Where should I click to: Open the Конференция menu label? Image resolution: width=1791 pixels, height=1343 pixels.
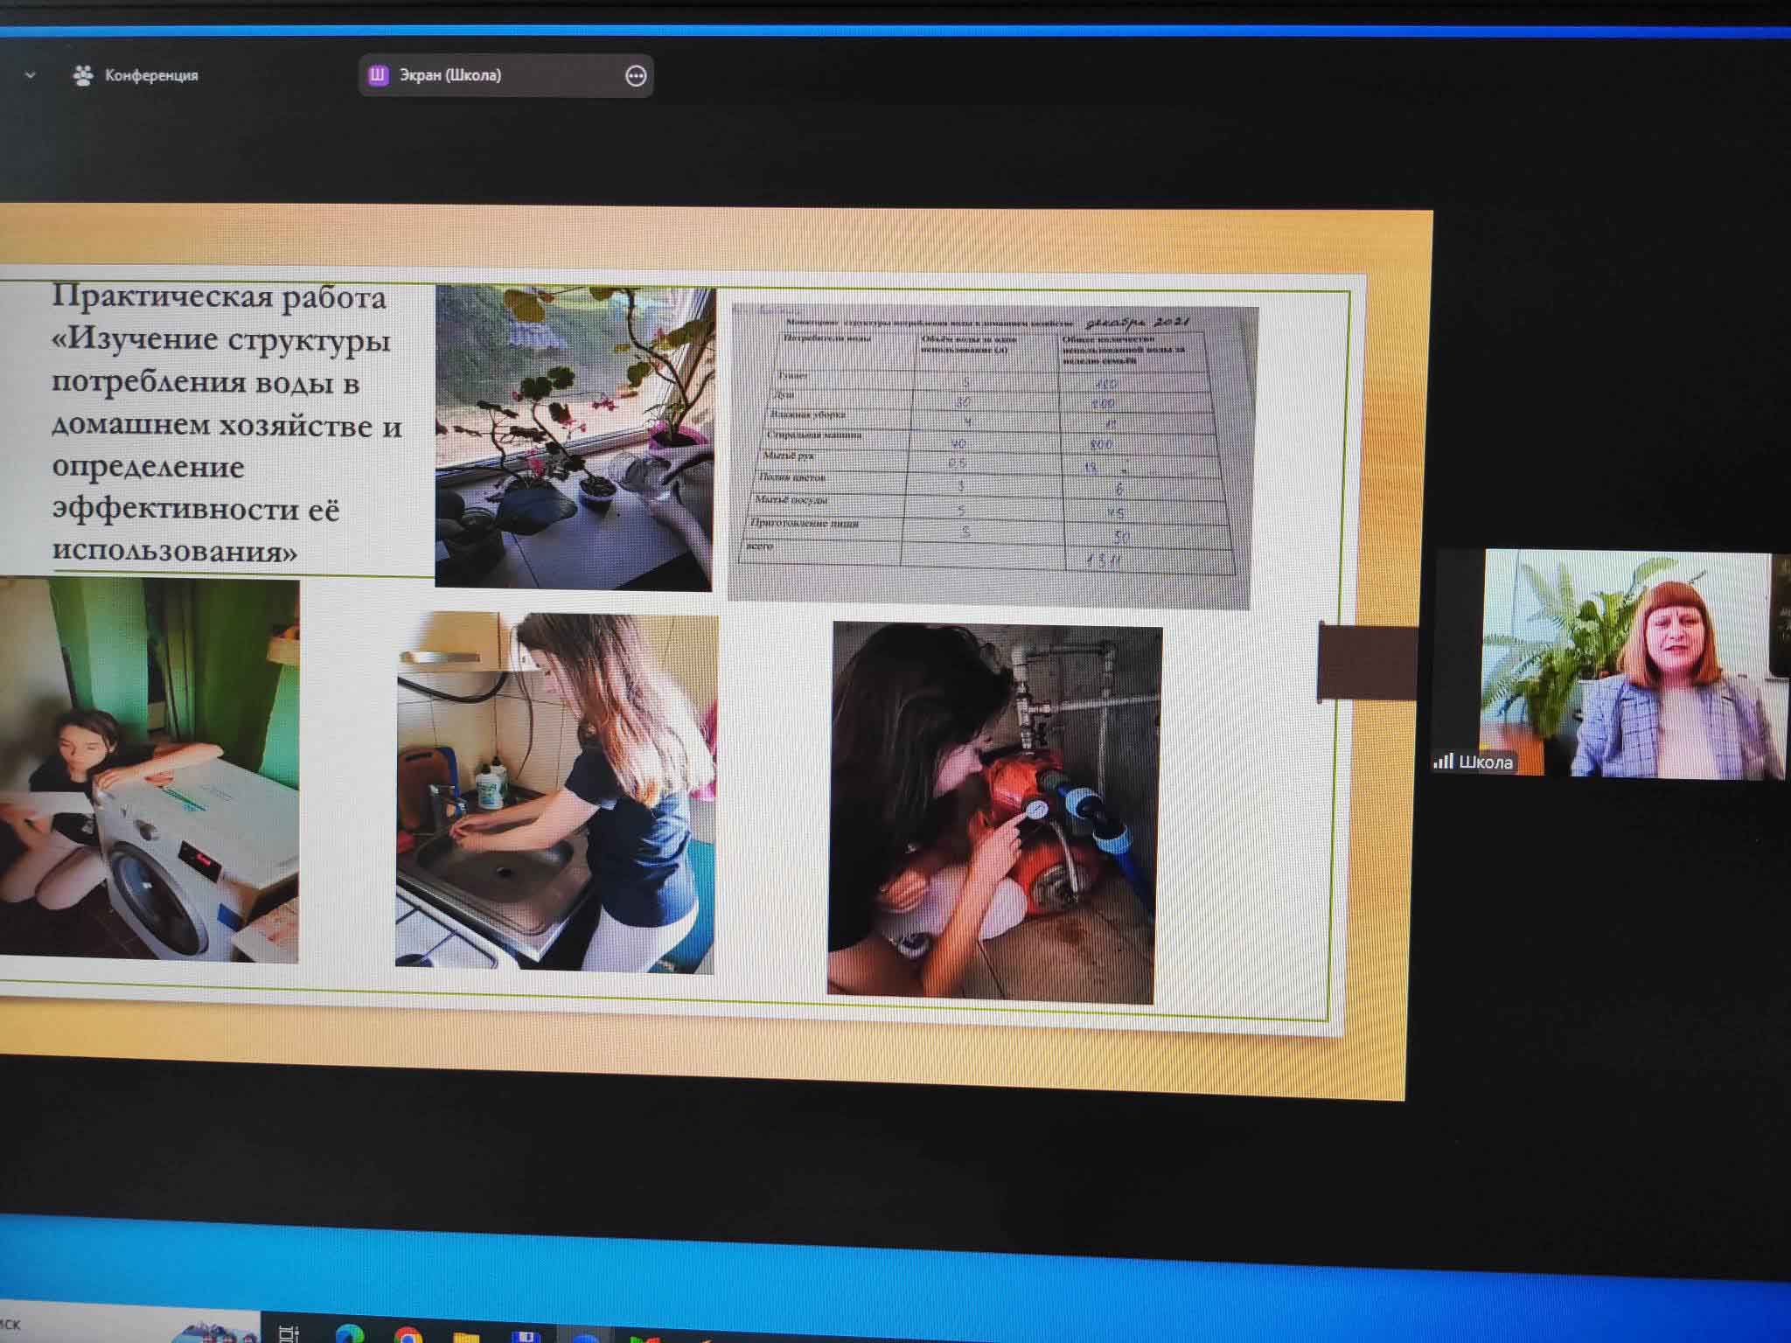point(151,76)
